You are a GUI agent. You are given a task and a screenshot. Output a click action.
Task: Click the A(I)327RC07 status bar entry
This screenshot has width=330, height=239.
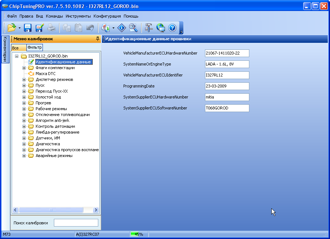(x=102, y=234)
